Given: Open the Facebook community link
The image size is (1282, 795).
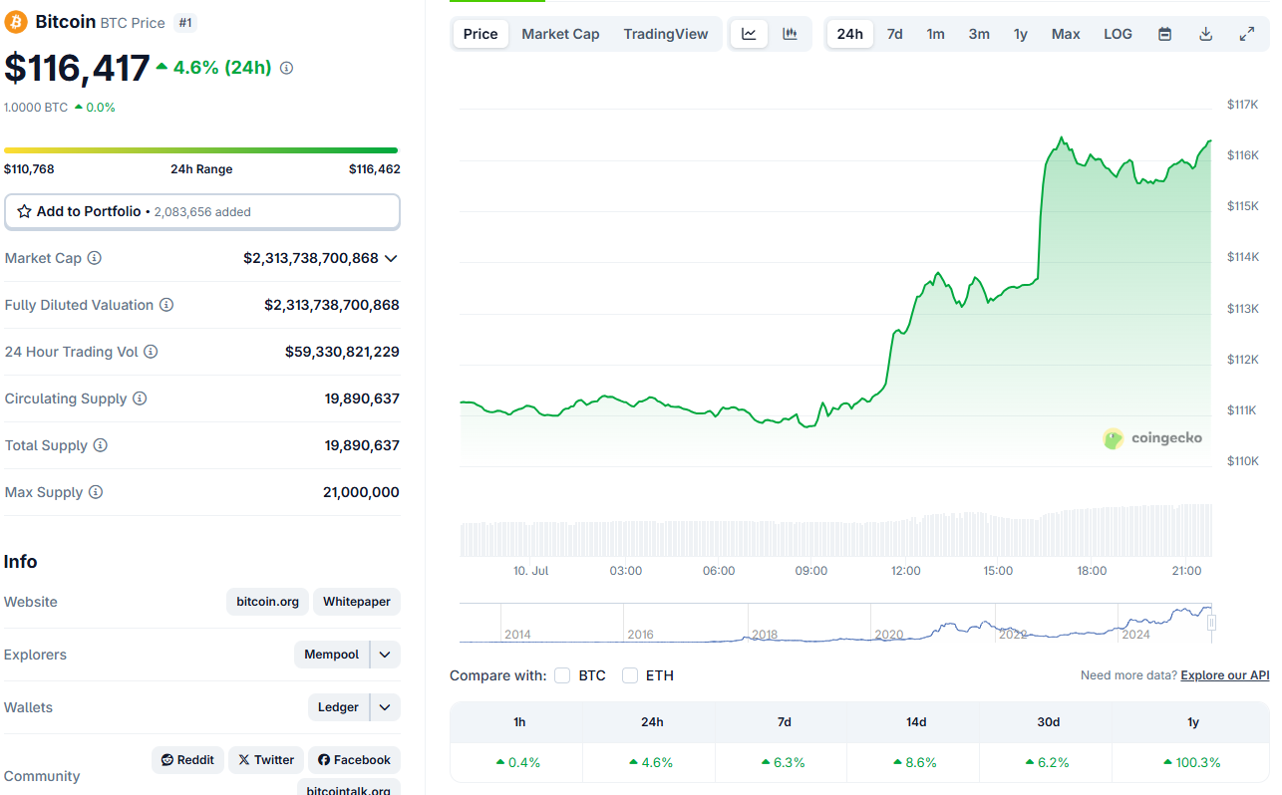Looking at the screenshot, I should [x=354, y=760].
